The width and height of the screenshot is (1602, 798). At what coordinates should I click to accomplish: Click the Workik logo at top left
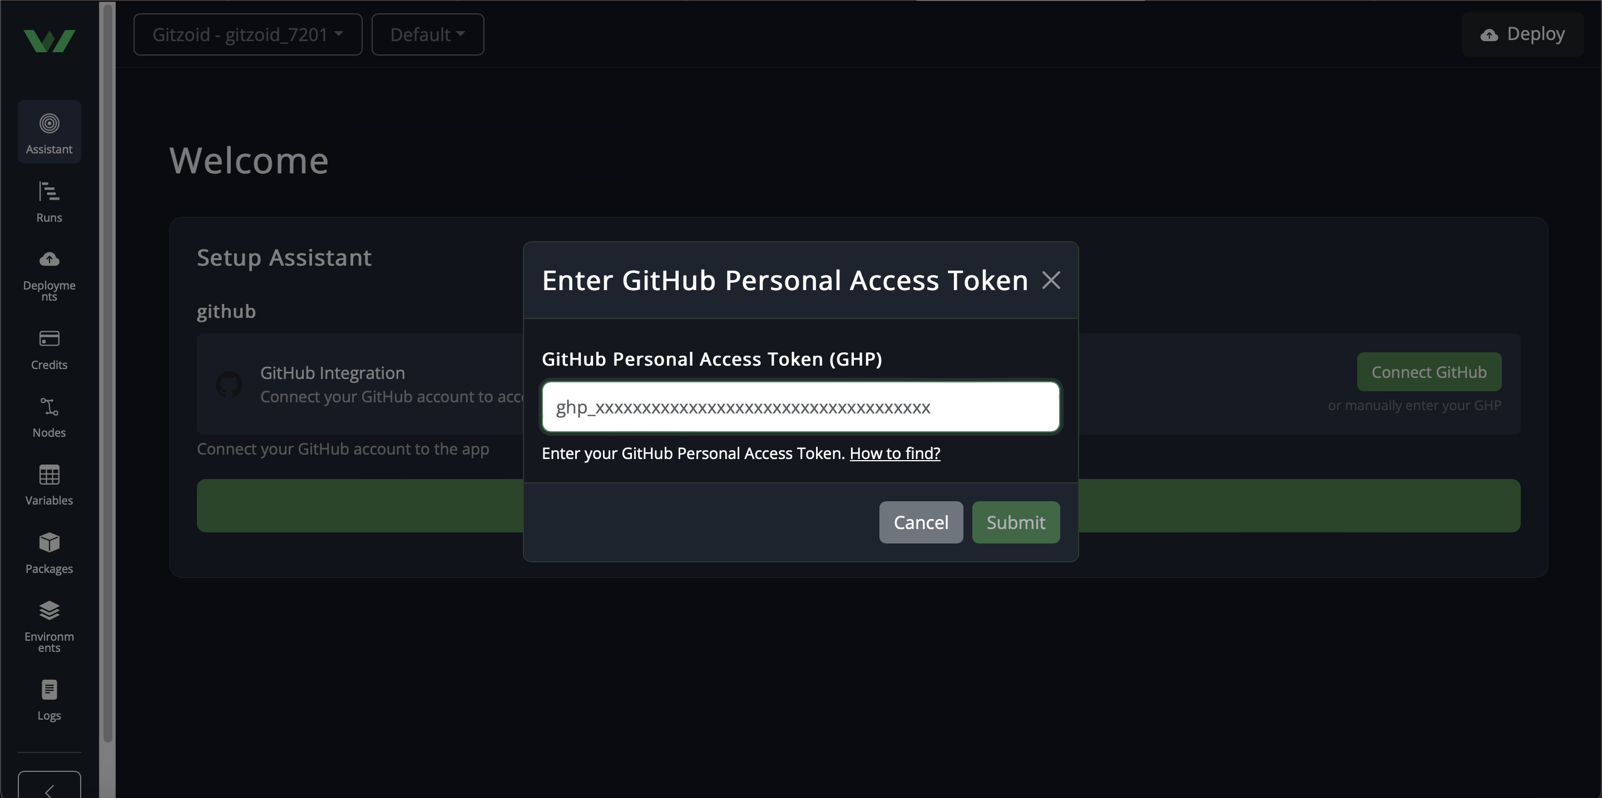[x=49, y=41]
